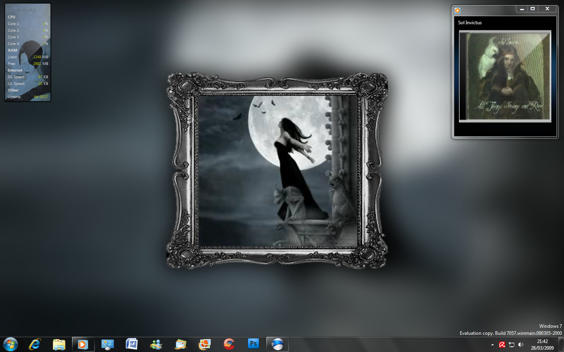564x352 pixels.
Task: Click the 'Uptime:' row
Action: coord(28,97)
